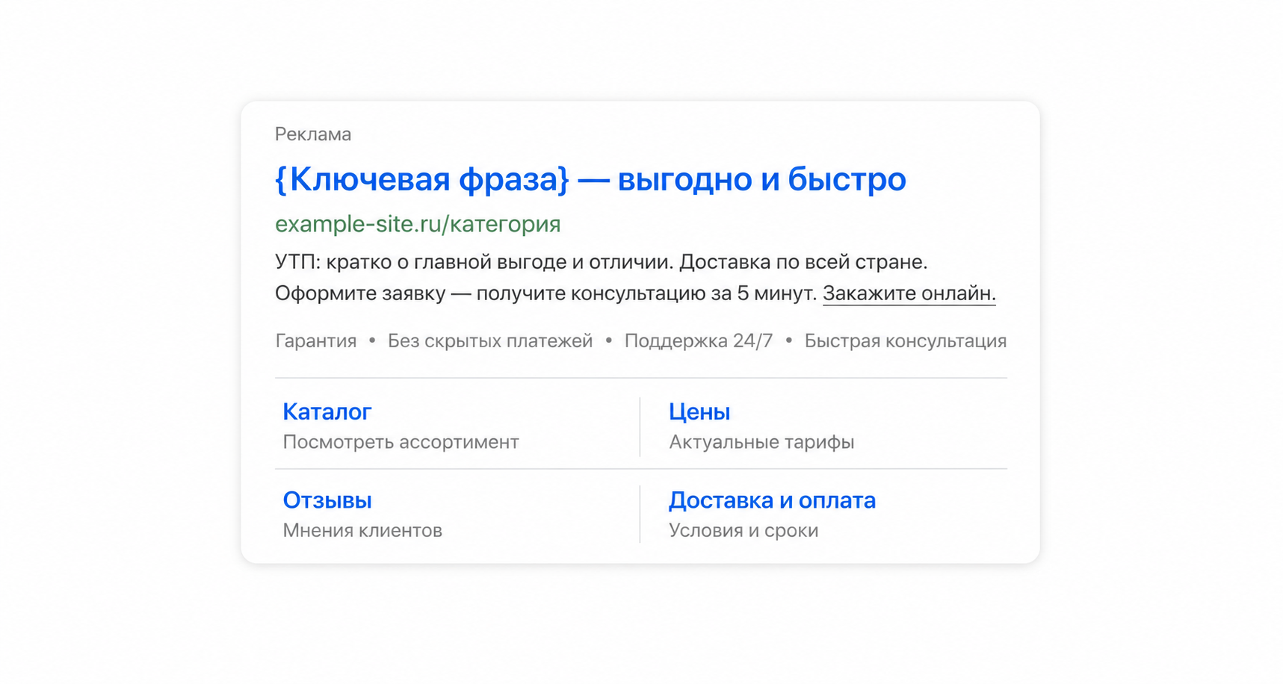Open the Доставка и оплата sitelink
Viewport: 1283px width, 684px height.
(772, 500)
